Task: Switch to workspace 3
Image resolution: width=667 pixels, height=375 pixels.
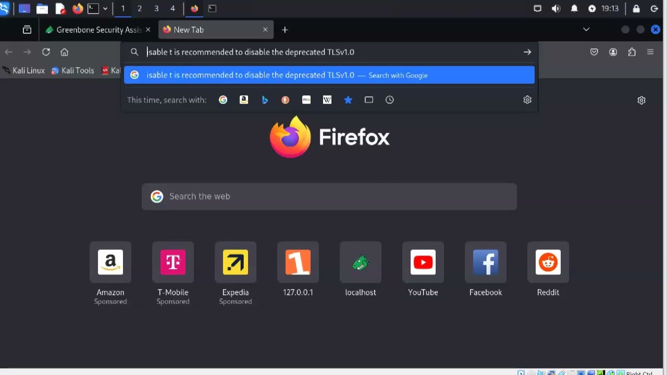Action: coord(156,8)
